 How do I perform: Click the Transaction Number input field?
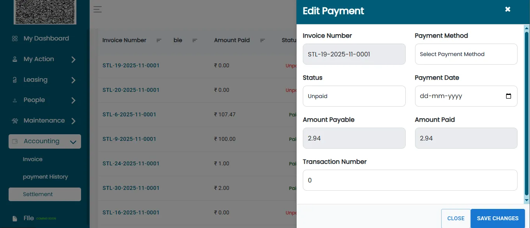pyautogui.click(x=410, y=180)
